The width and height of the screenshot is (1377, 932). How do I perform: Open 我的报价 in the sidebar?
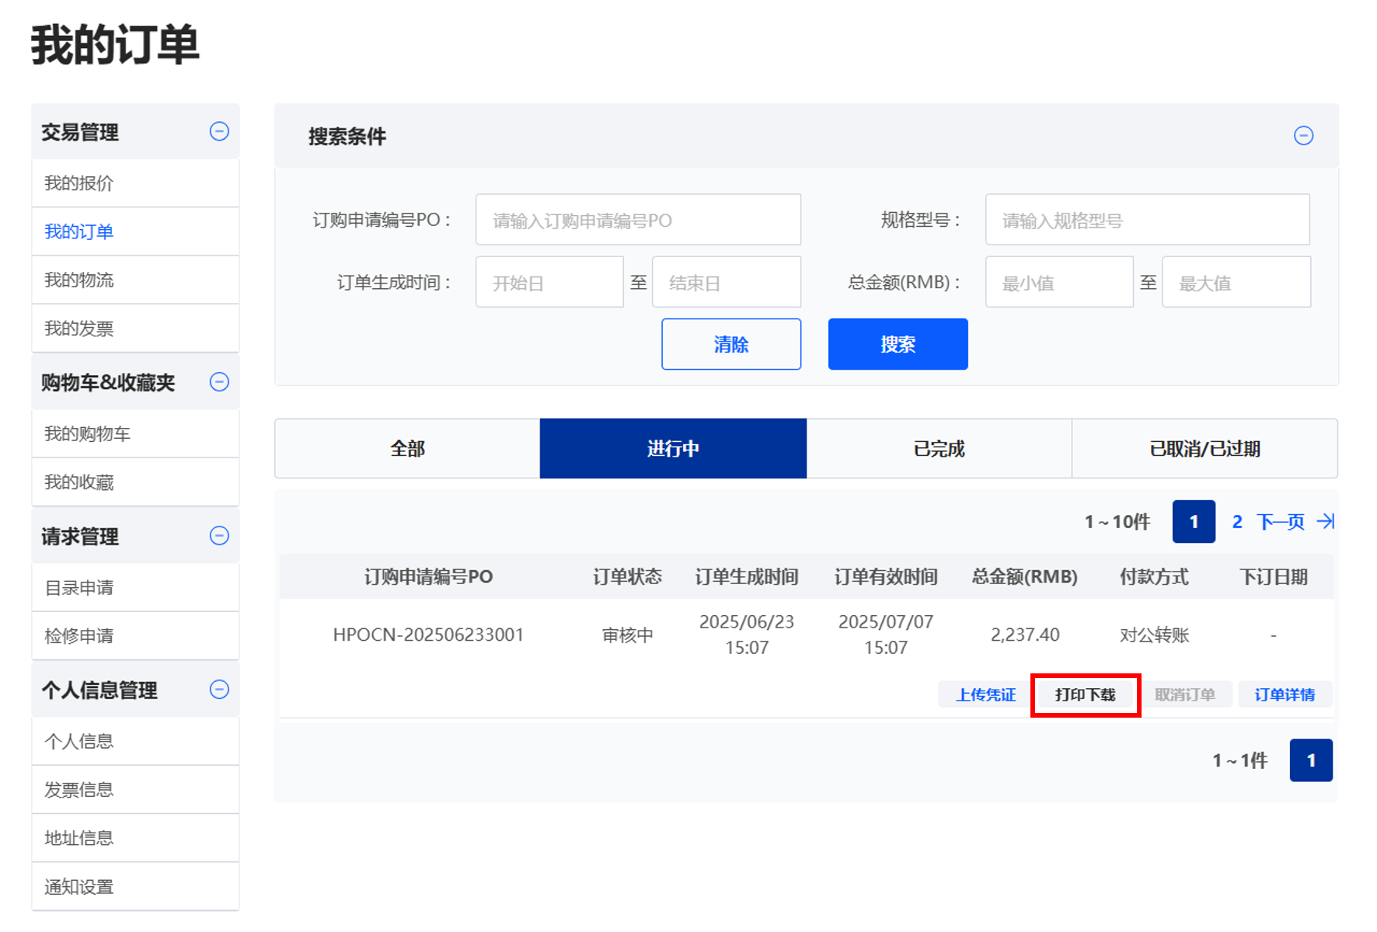[79, 183]
